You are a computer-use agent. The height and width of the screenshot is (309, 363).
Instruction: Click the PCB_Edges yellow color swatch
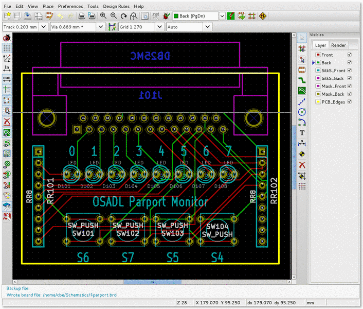[318, 102]
